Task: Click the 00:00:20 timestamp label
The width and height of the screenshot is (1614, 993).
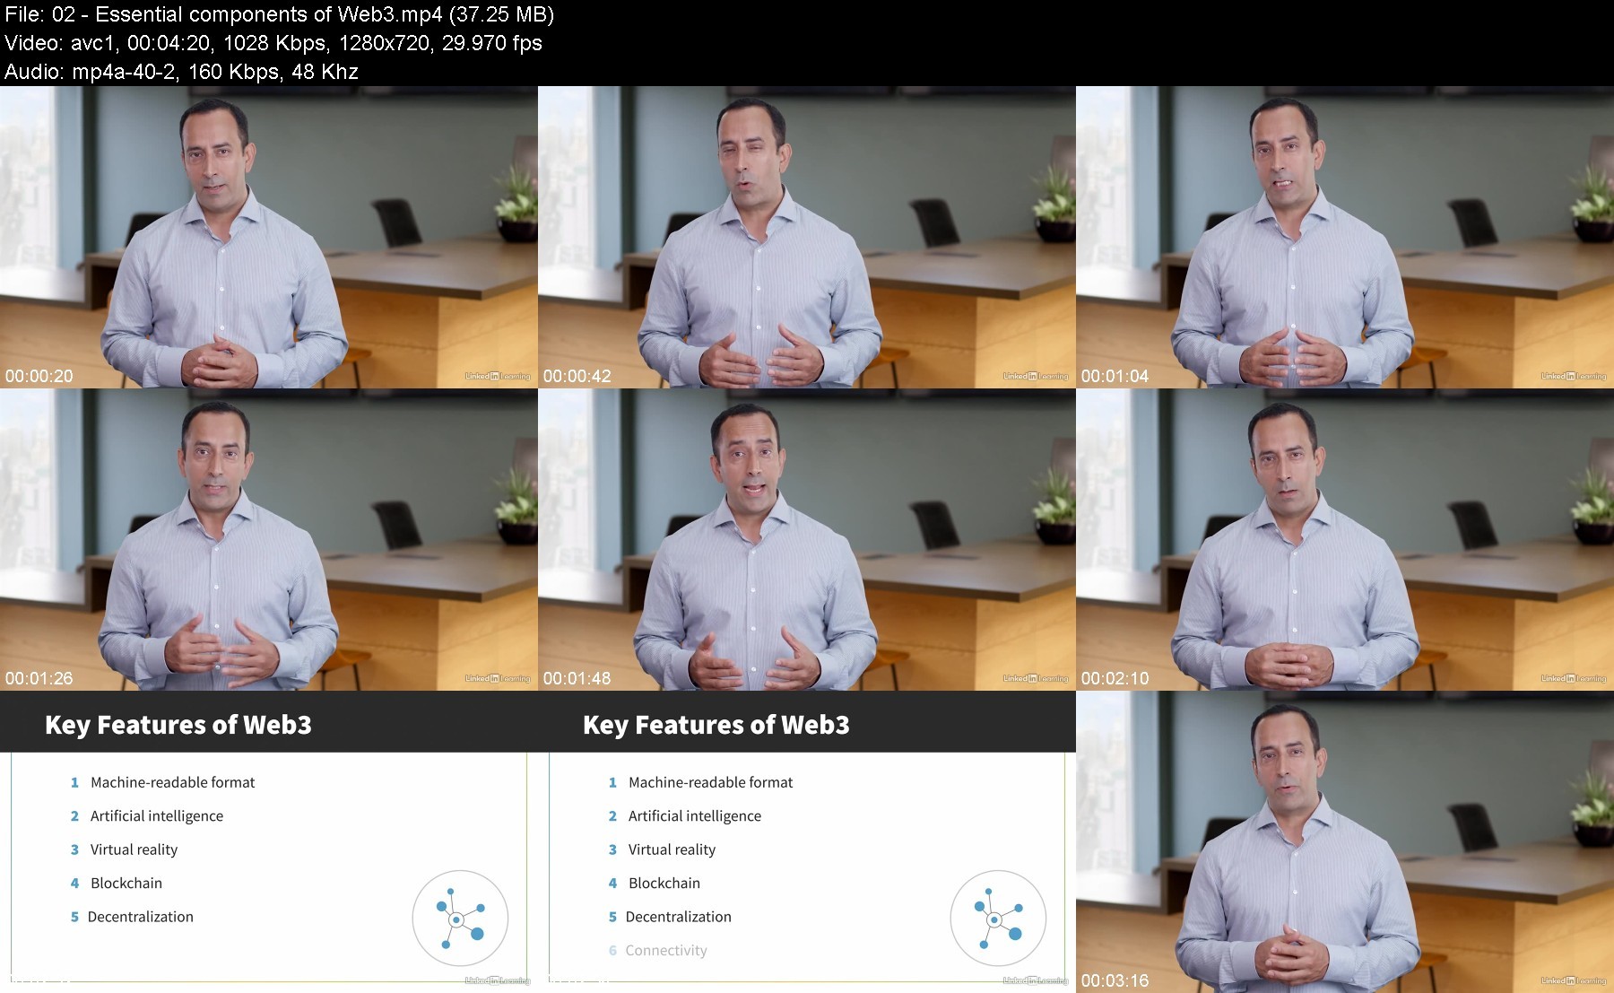Action: point(39,376)
